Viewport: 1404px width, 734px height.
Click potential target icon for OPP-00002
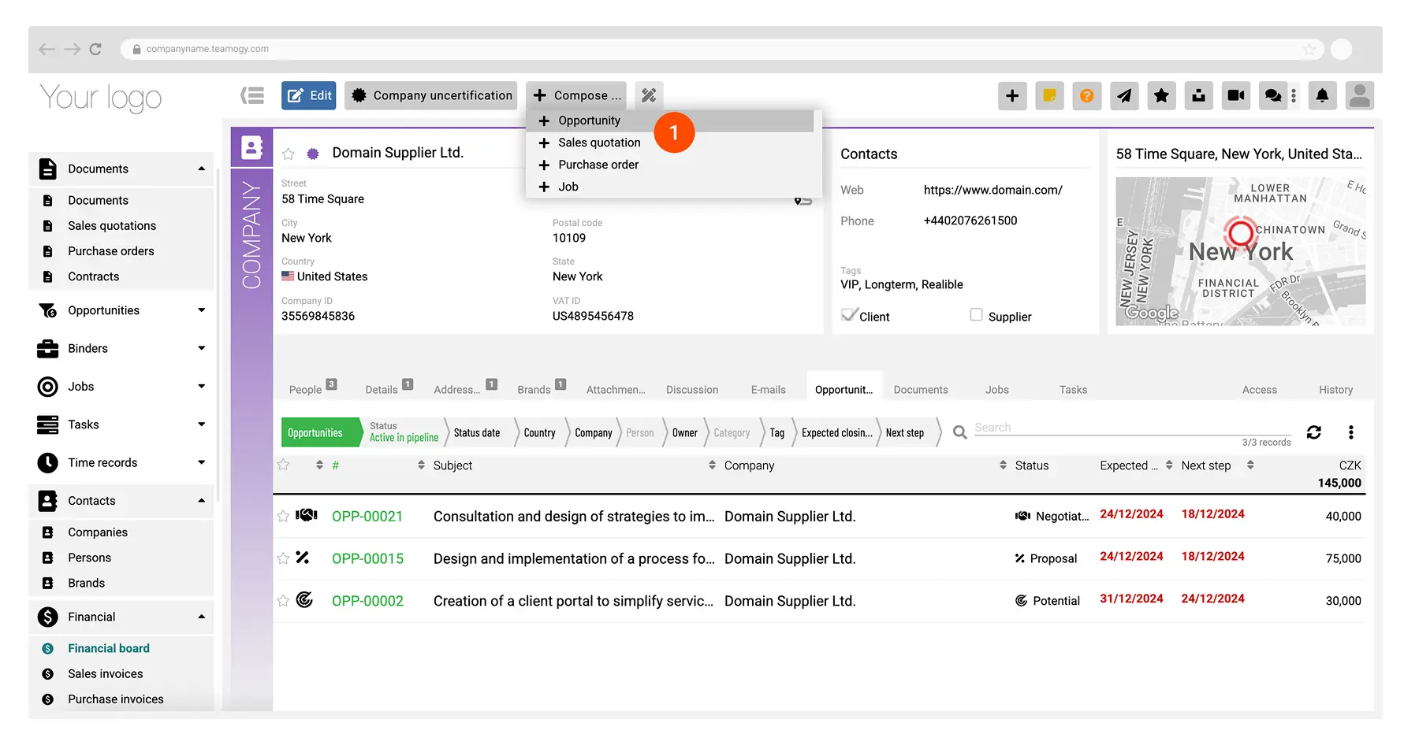(304, 600)
